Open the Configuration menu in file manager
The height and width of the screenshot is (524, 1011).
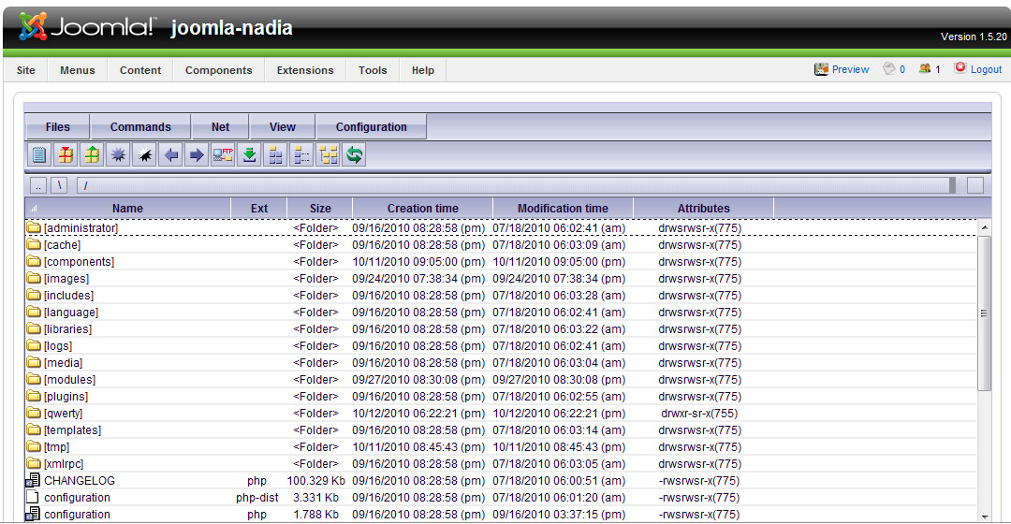click(372, 127)
